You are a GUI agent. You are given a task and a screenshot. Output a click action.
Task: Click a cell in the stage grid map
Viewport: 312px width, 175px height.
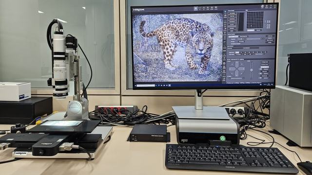(x=255, y=19)
